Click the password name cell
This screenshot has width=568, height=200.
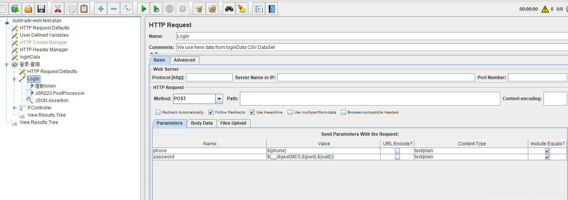[210, 157]
